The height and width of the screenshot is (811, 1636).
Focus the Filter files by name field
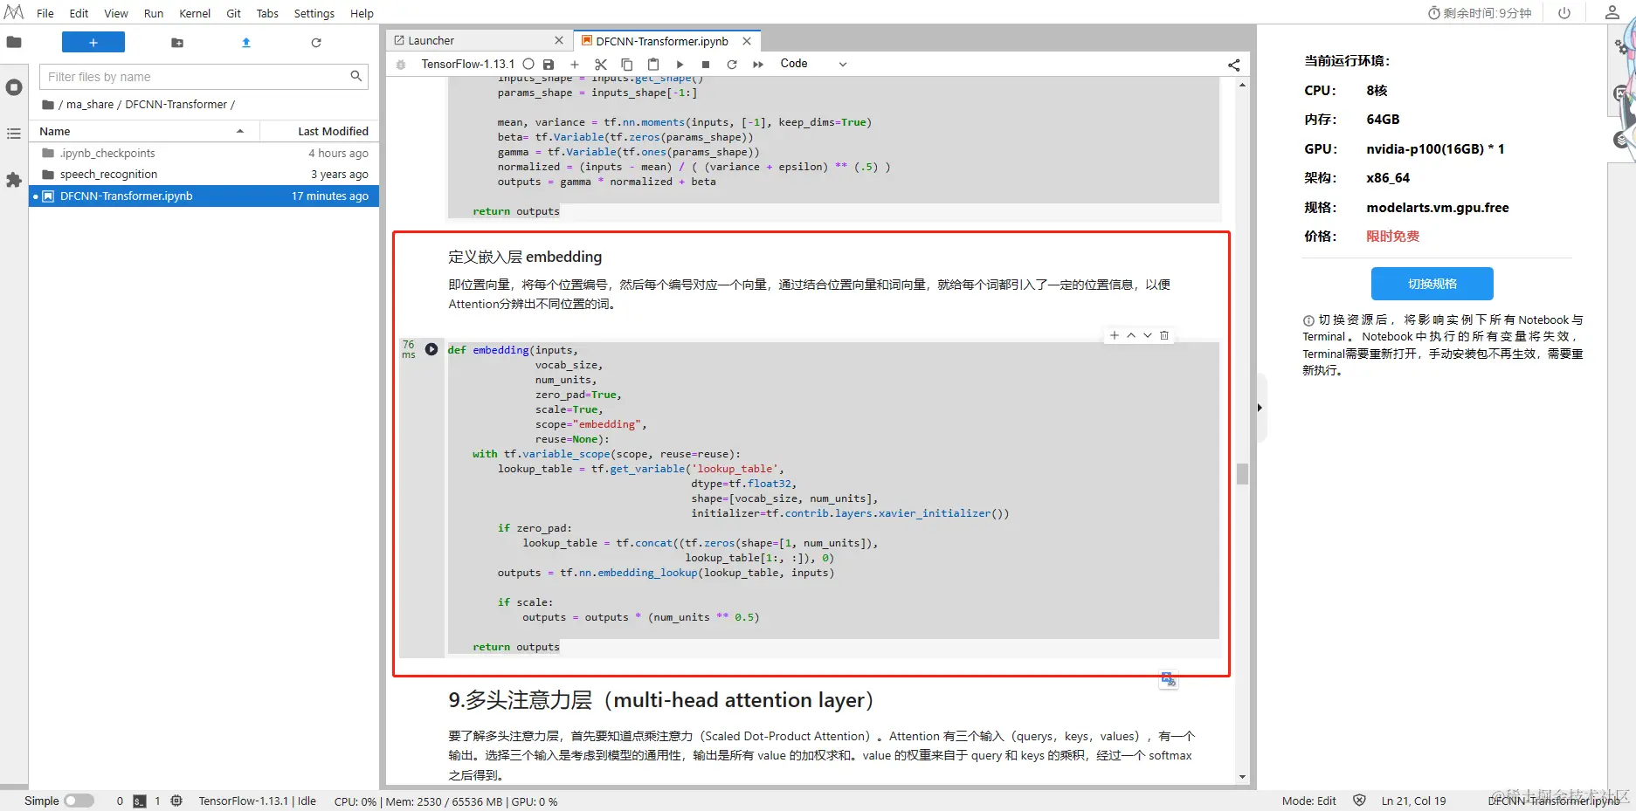tap(204, 77)
